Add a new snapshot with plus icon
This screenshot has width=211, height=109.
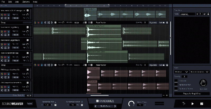click(x=197, y=14)
